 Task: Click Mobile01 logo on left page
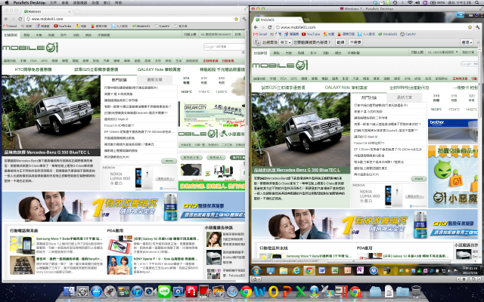pos(30,48)
